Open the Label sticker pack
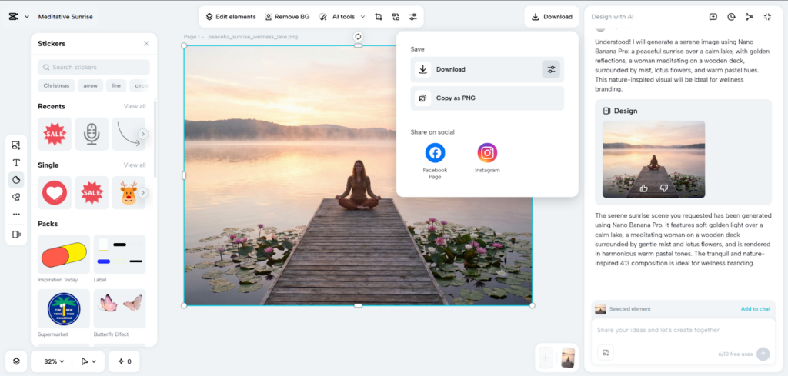Screen dimensions: 788x376 point(119,254)
